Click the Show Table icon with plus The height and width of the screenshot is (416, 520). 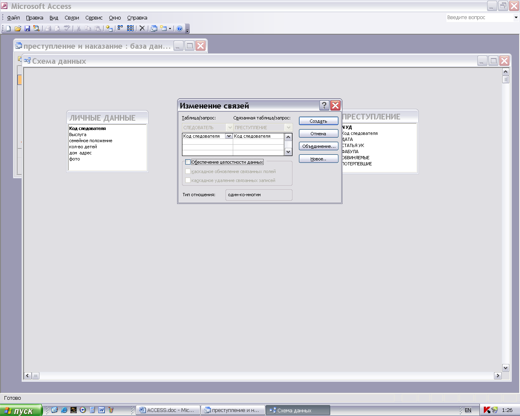click(109, 28)
